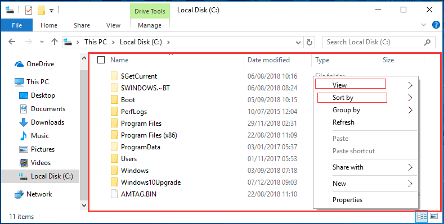Select the Boot folder icon
Screen dimensions: 444x224
click(x=114, y=100)
